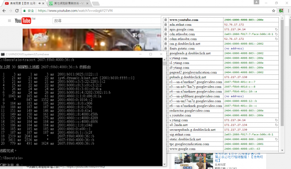Bookmark this page with the star icon

[x=274, y=11]
